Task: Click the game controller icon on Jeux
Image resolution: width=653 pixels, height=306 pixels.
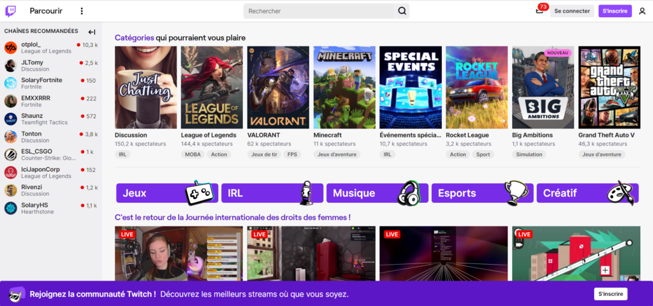Action: click(201, 193)
